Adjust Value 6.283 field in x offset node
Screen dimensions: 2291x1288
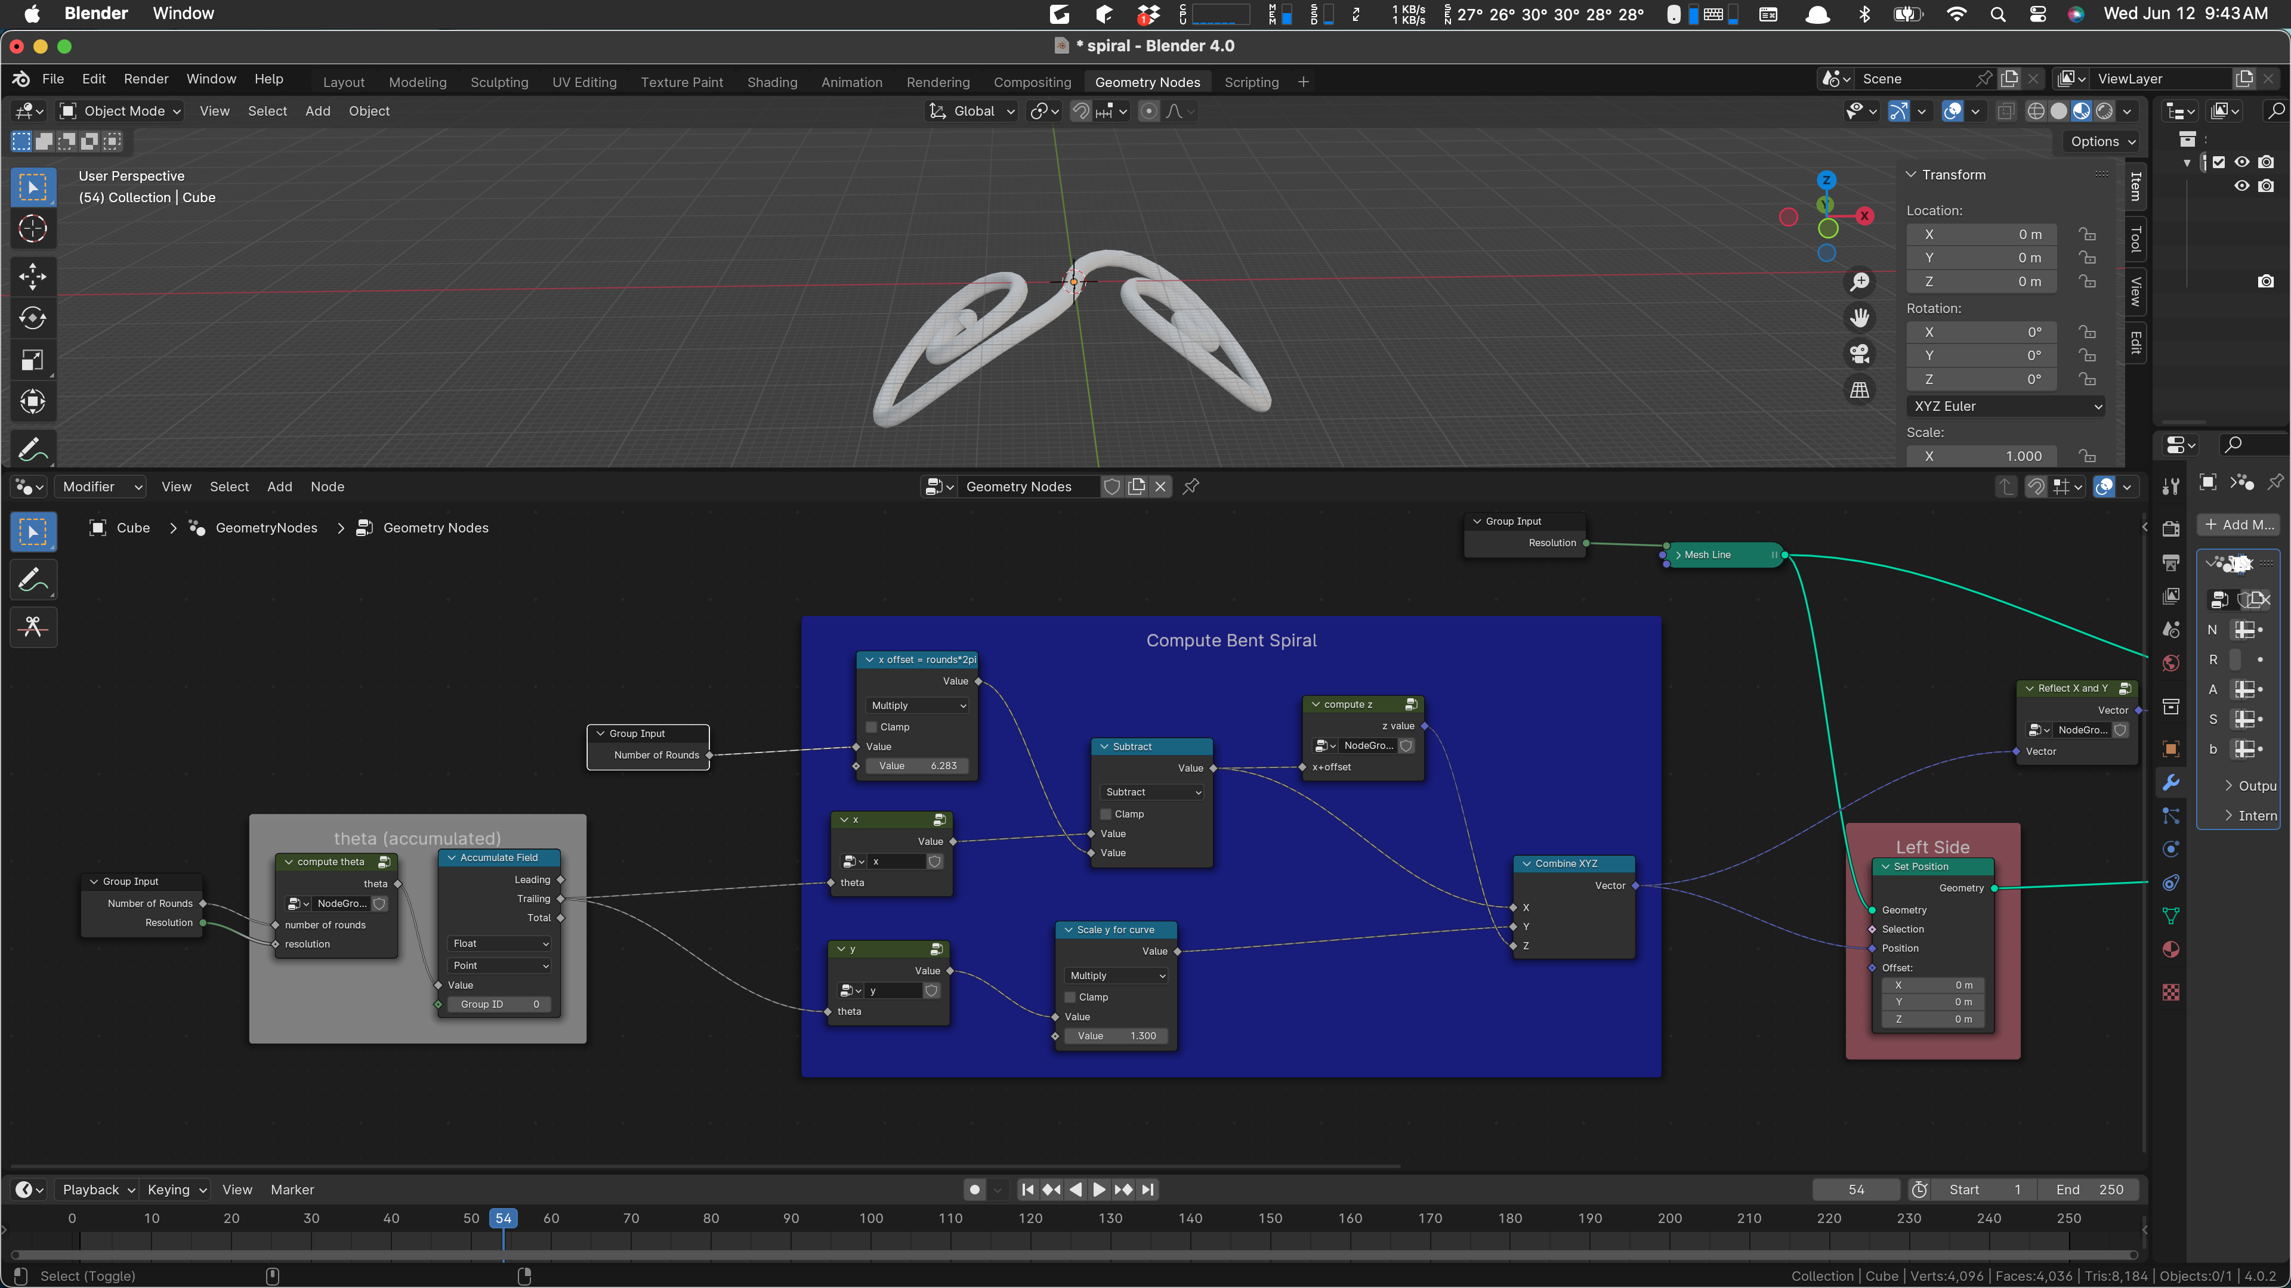pyautogui.click(x=918, y=765)
